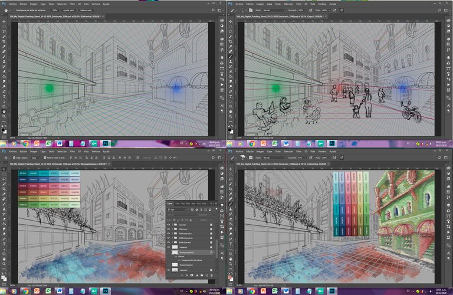Toggle 'Selec. autom.' checkbox in bottom-left window
Screen dimensions: 453x295
pyautogui.click(x=14, y=158)
